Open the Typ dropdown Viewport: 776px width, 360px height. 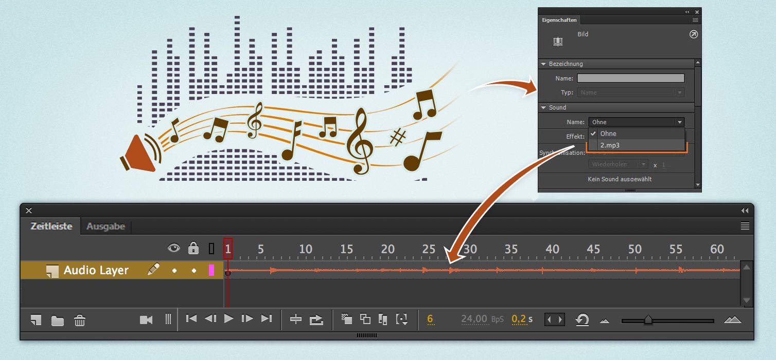point(631,92)
